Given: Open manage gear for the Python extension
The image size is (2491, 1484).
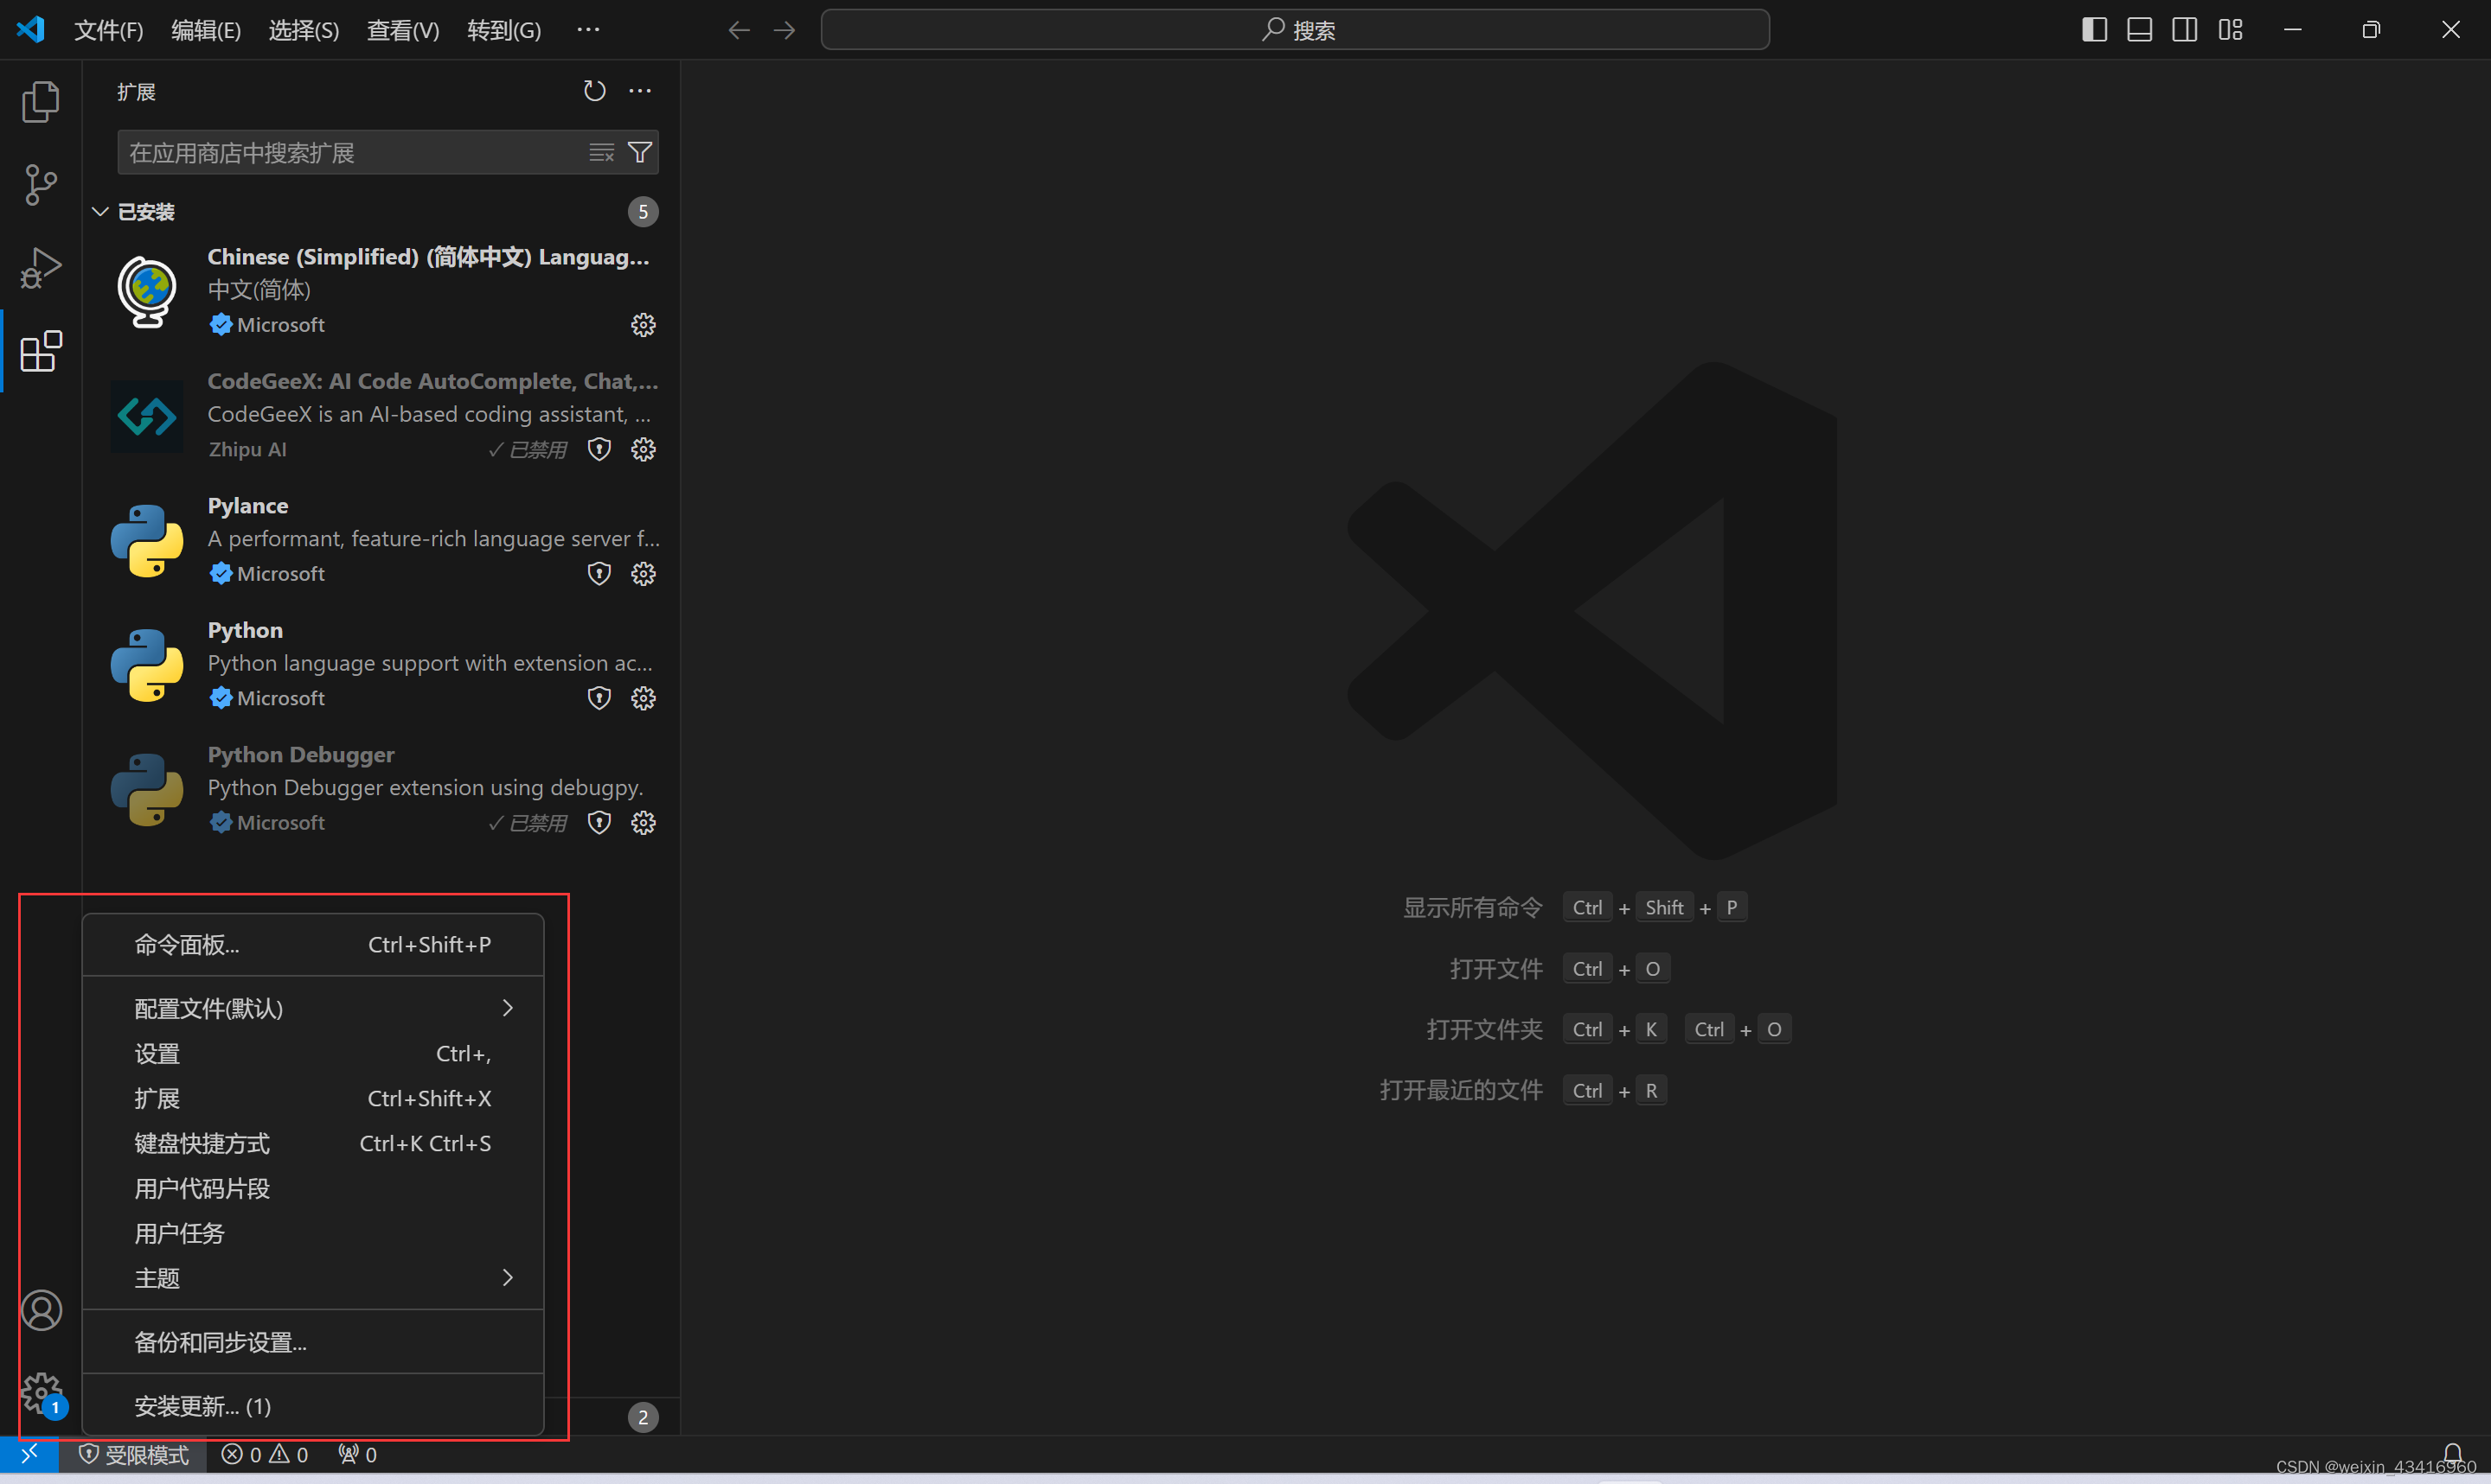Looking at the screenshot, I should (x=644, y=698).
